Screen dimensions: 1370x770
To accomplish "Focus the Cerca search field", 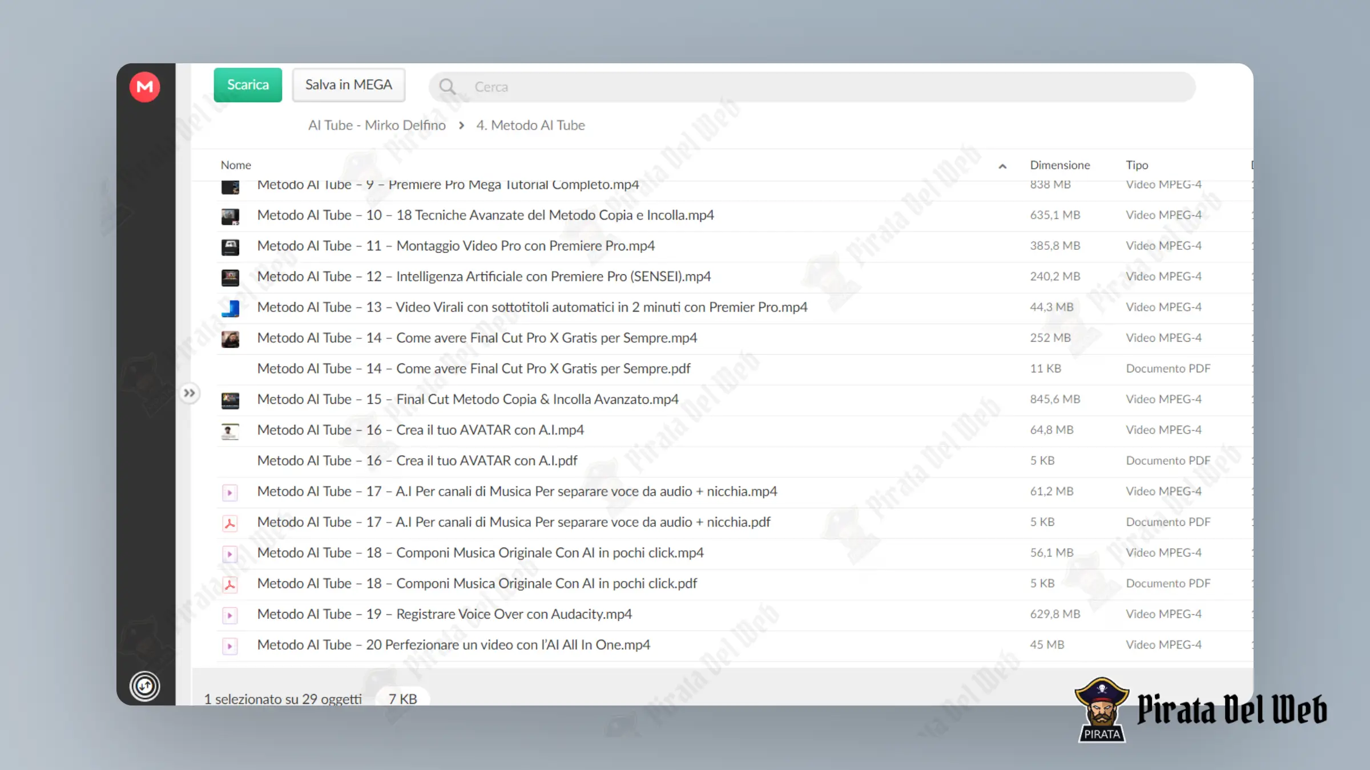I will pos(812,87).
